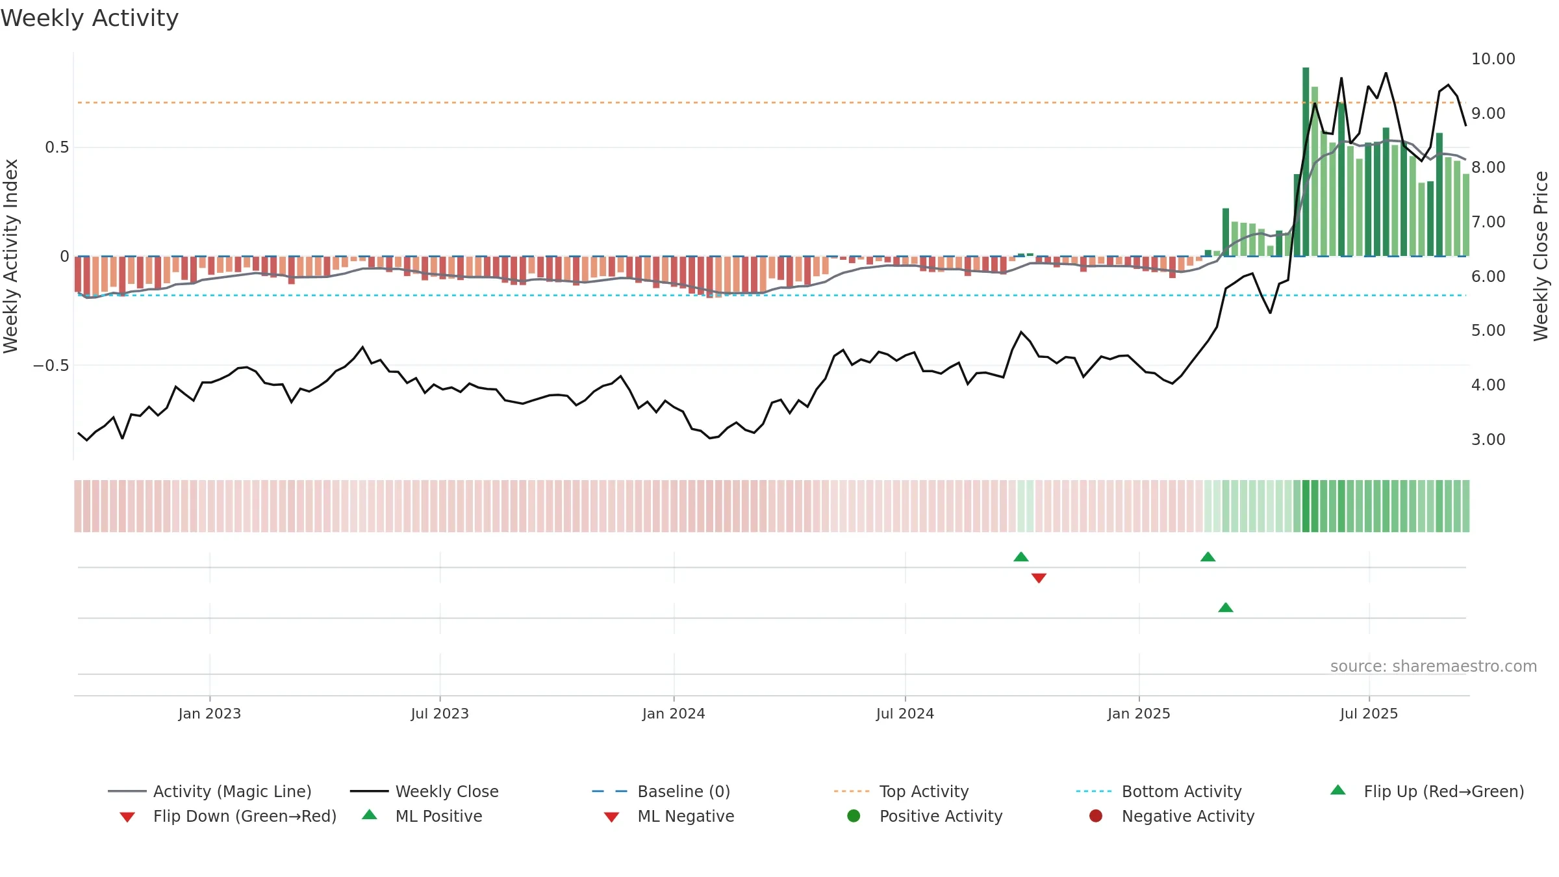Click the black Weekly Close line sample in legend
The width and height of the screenshot is (1559, 877).
tap(370, 791)
